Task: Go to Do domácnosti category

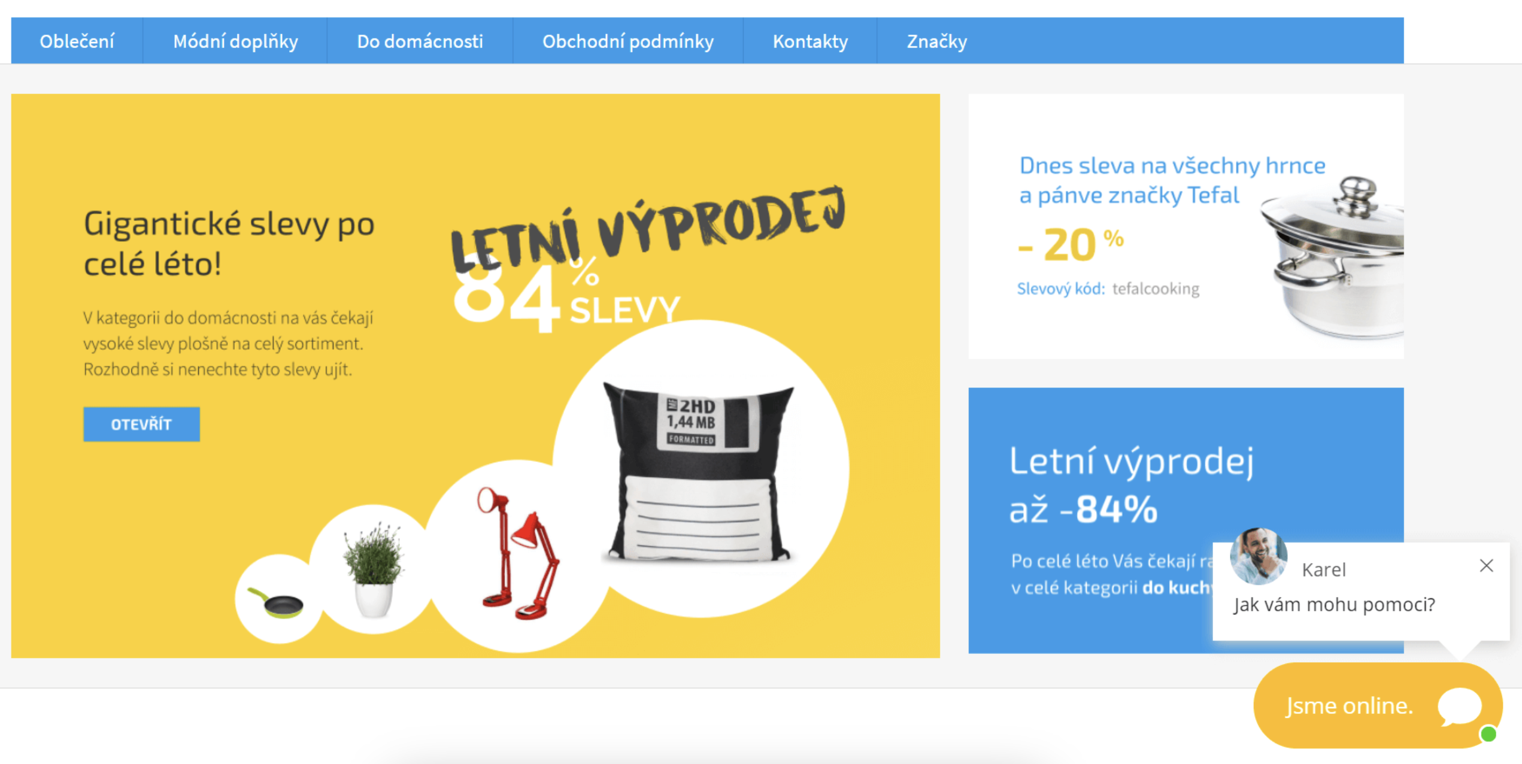Action: click(420, 41)
